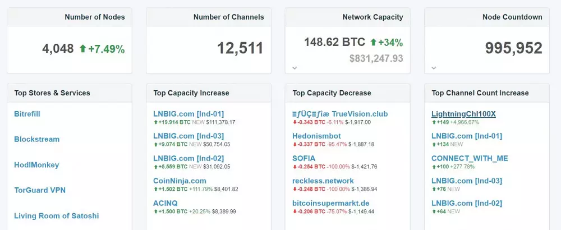The height and width of the screenshot is (230, 561).
Task: Open the Blockstream store link
Action: click(x=36, y=139)
